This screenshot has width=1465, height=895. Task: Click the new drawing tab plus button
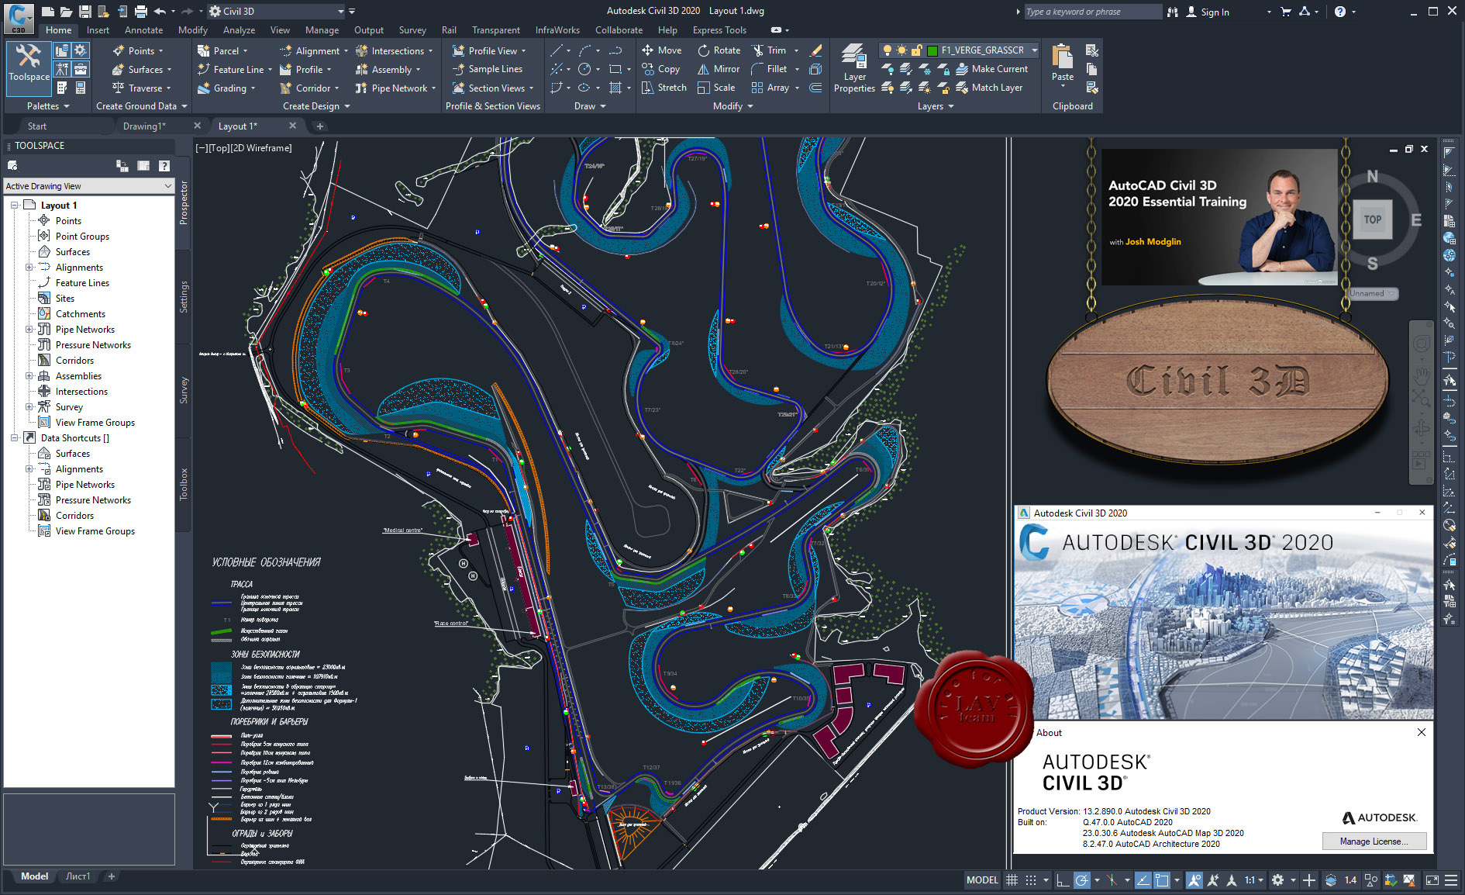click(x=319, y=126)
